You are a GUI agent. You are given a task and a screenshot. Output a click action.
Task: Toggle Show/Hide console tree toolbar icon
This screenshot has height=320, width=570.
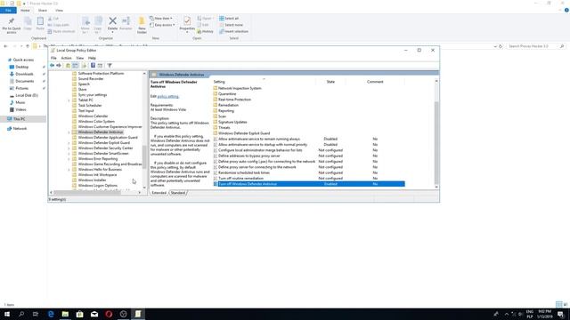coord(75,65)
